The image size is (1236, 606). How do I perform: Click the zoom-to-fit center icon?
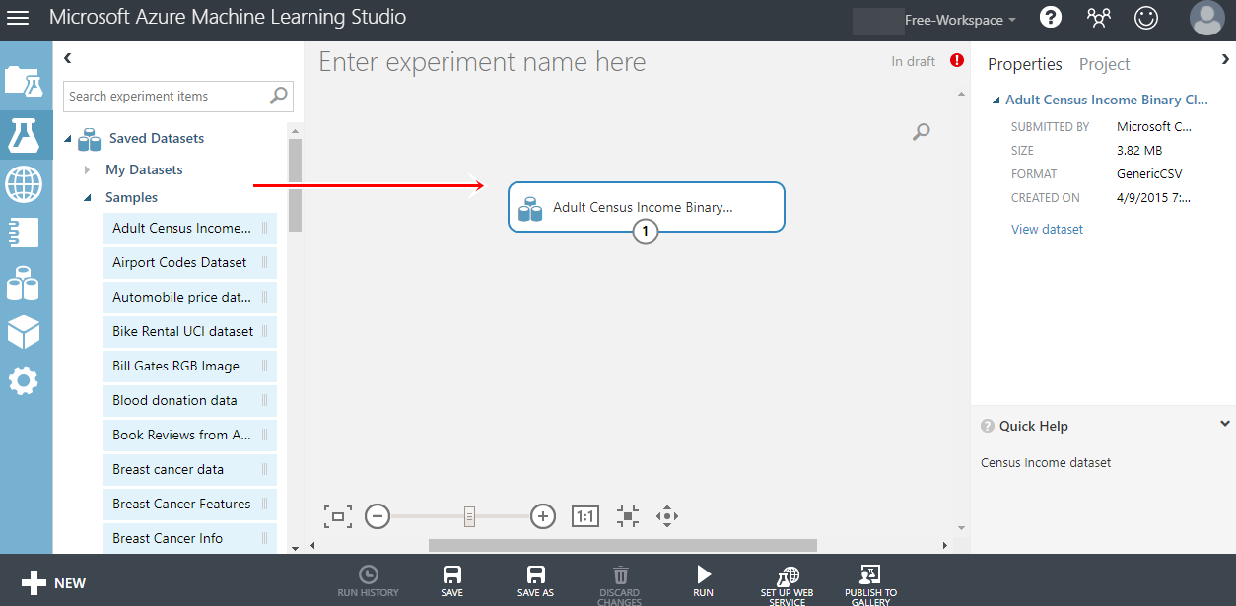628,516
